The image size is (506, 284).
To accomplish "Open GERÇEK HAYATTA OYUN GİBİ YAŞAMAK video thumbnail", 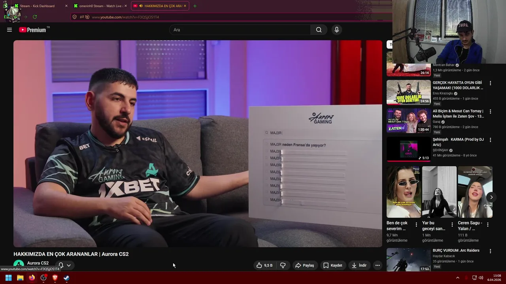I will click(x=409, y=92).
